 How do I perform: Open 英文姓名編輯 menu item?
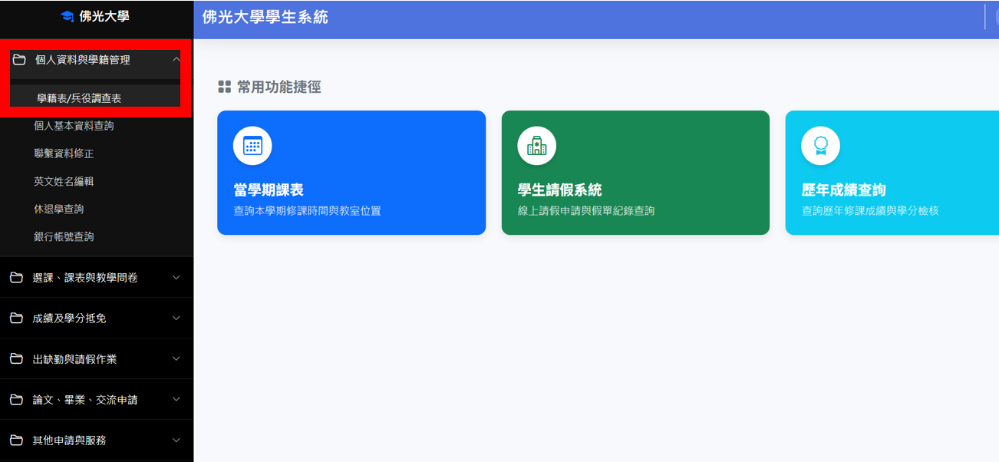[x=64, y=181]
